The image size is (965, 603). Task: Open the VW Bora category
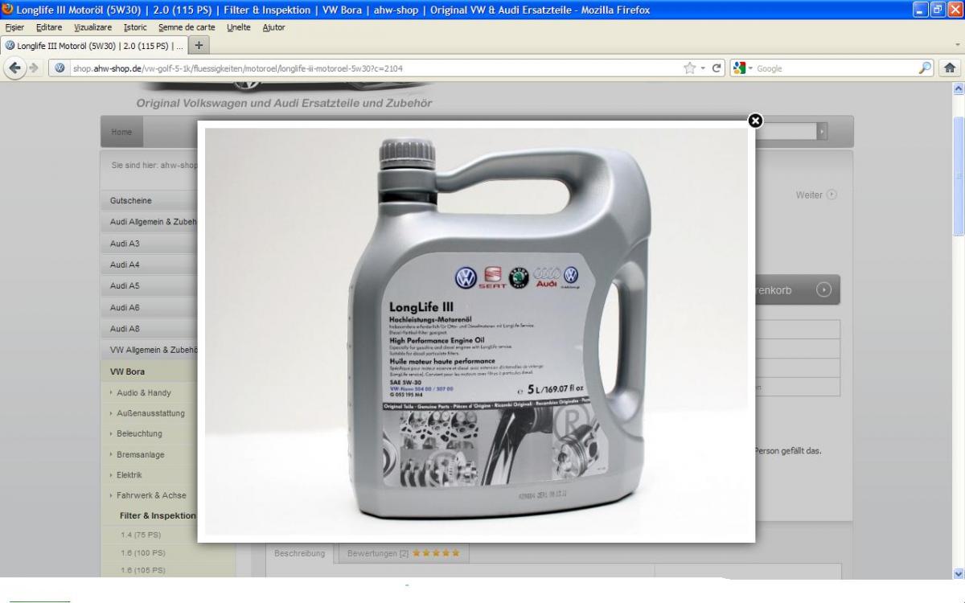150,371
